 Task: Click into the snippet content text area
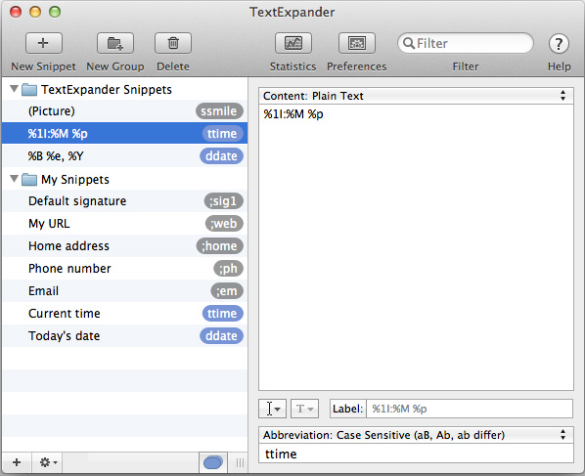(x=416, y=247)
